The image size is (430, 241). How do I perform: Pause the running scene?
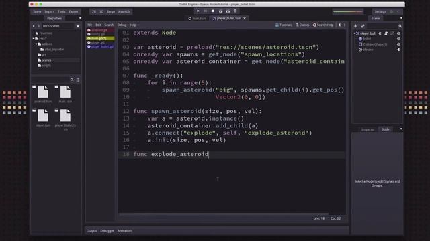coord(206,11)
